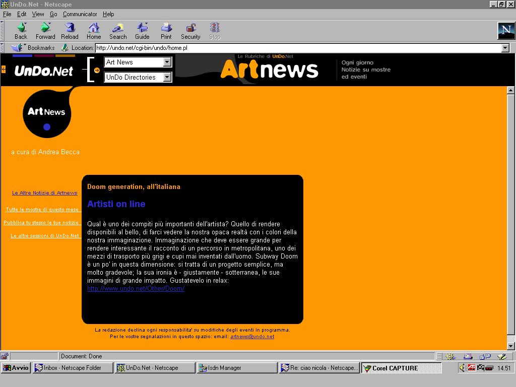Image resolution: width=516 pixels, height=387 pixels.
Task: Click the page location proxy icon
Action: (64, 48)
